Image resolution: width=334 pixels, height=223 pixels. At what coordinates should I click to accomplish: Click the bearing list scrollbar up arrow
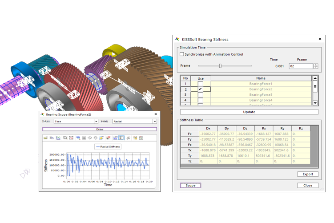[315, 78]
